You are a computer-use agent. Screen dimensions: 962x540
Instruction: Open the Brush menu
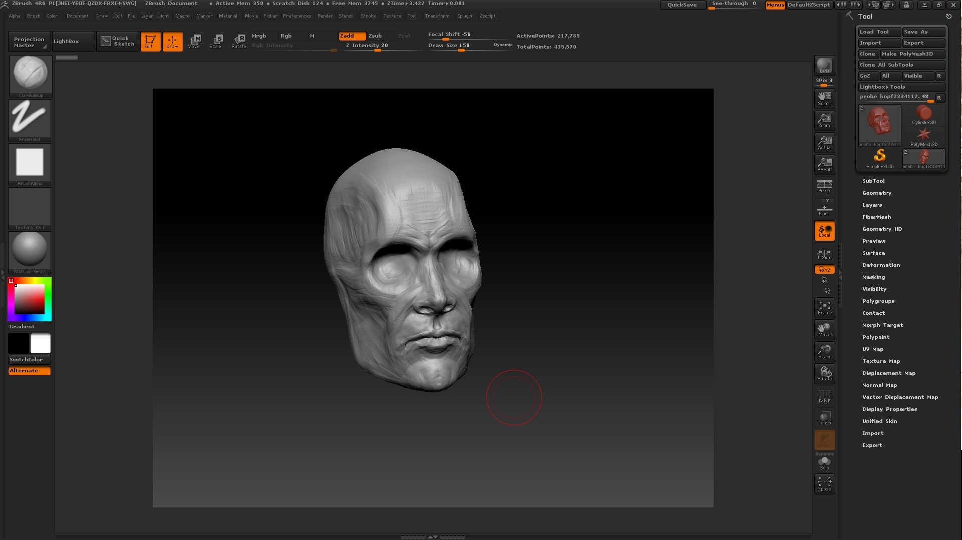click(34, 16)
